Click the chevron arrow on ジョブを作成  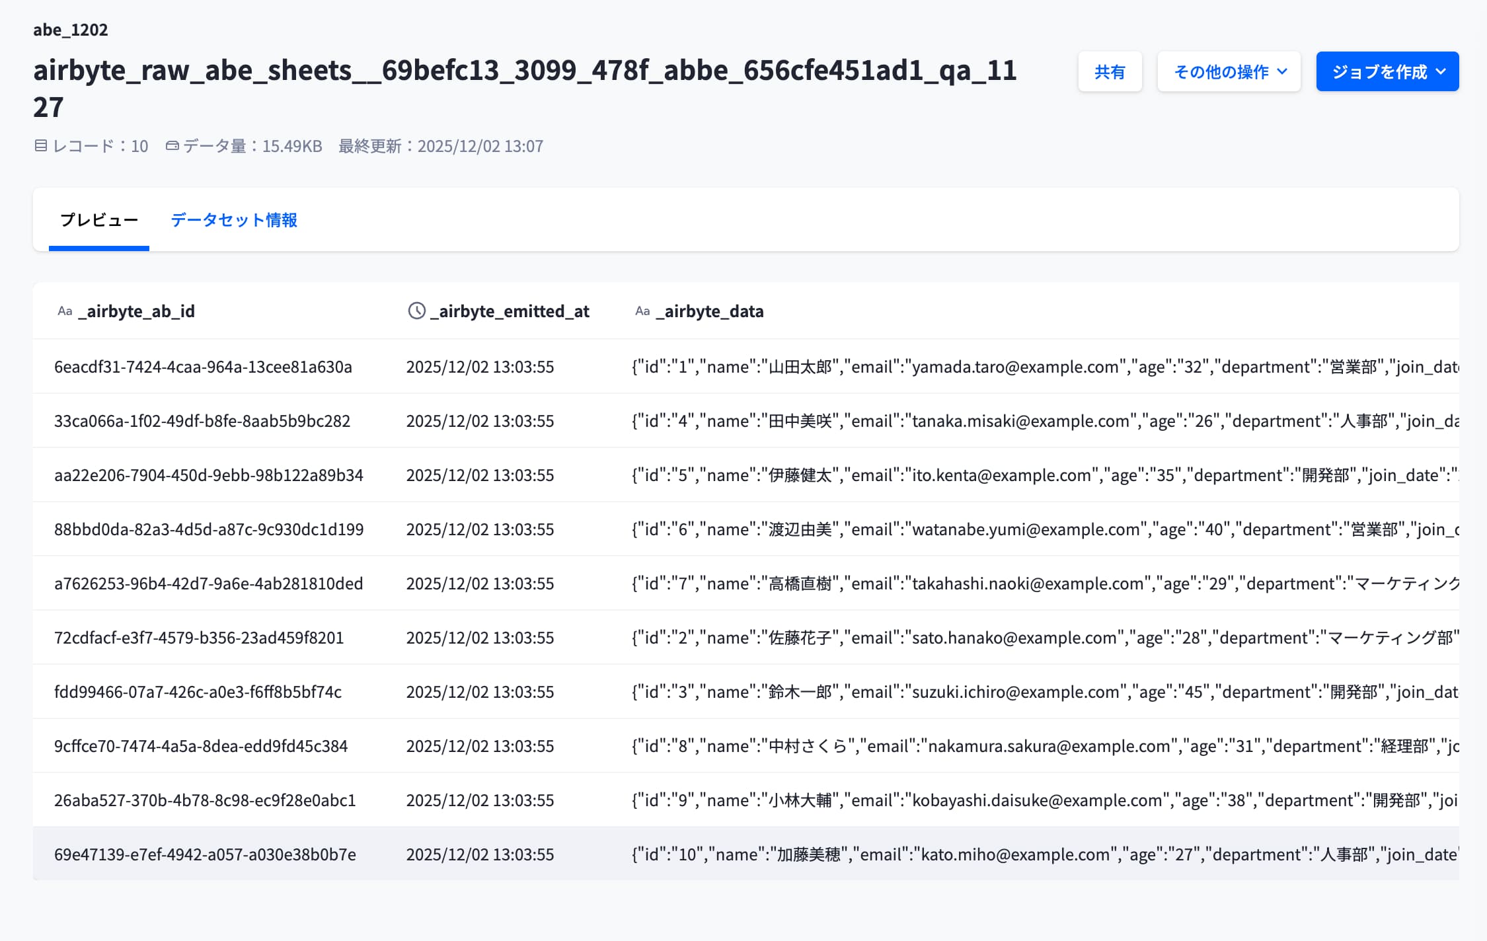pyautogui.click(x=1441, y=71)
